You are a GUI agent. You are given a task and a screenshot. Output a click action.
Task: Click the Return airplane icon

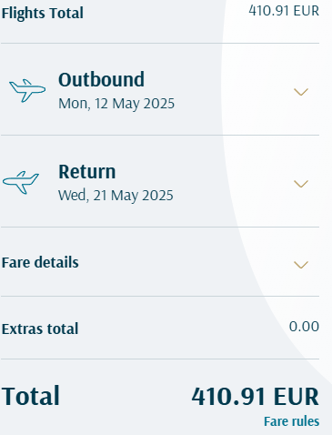tap(21, 182)
